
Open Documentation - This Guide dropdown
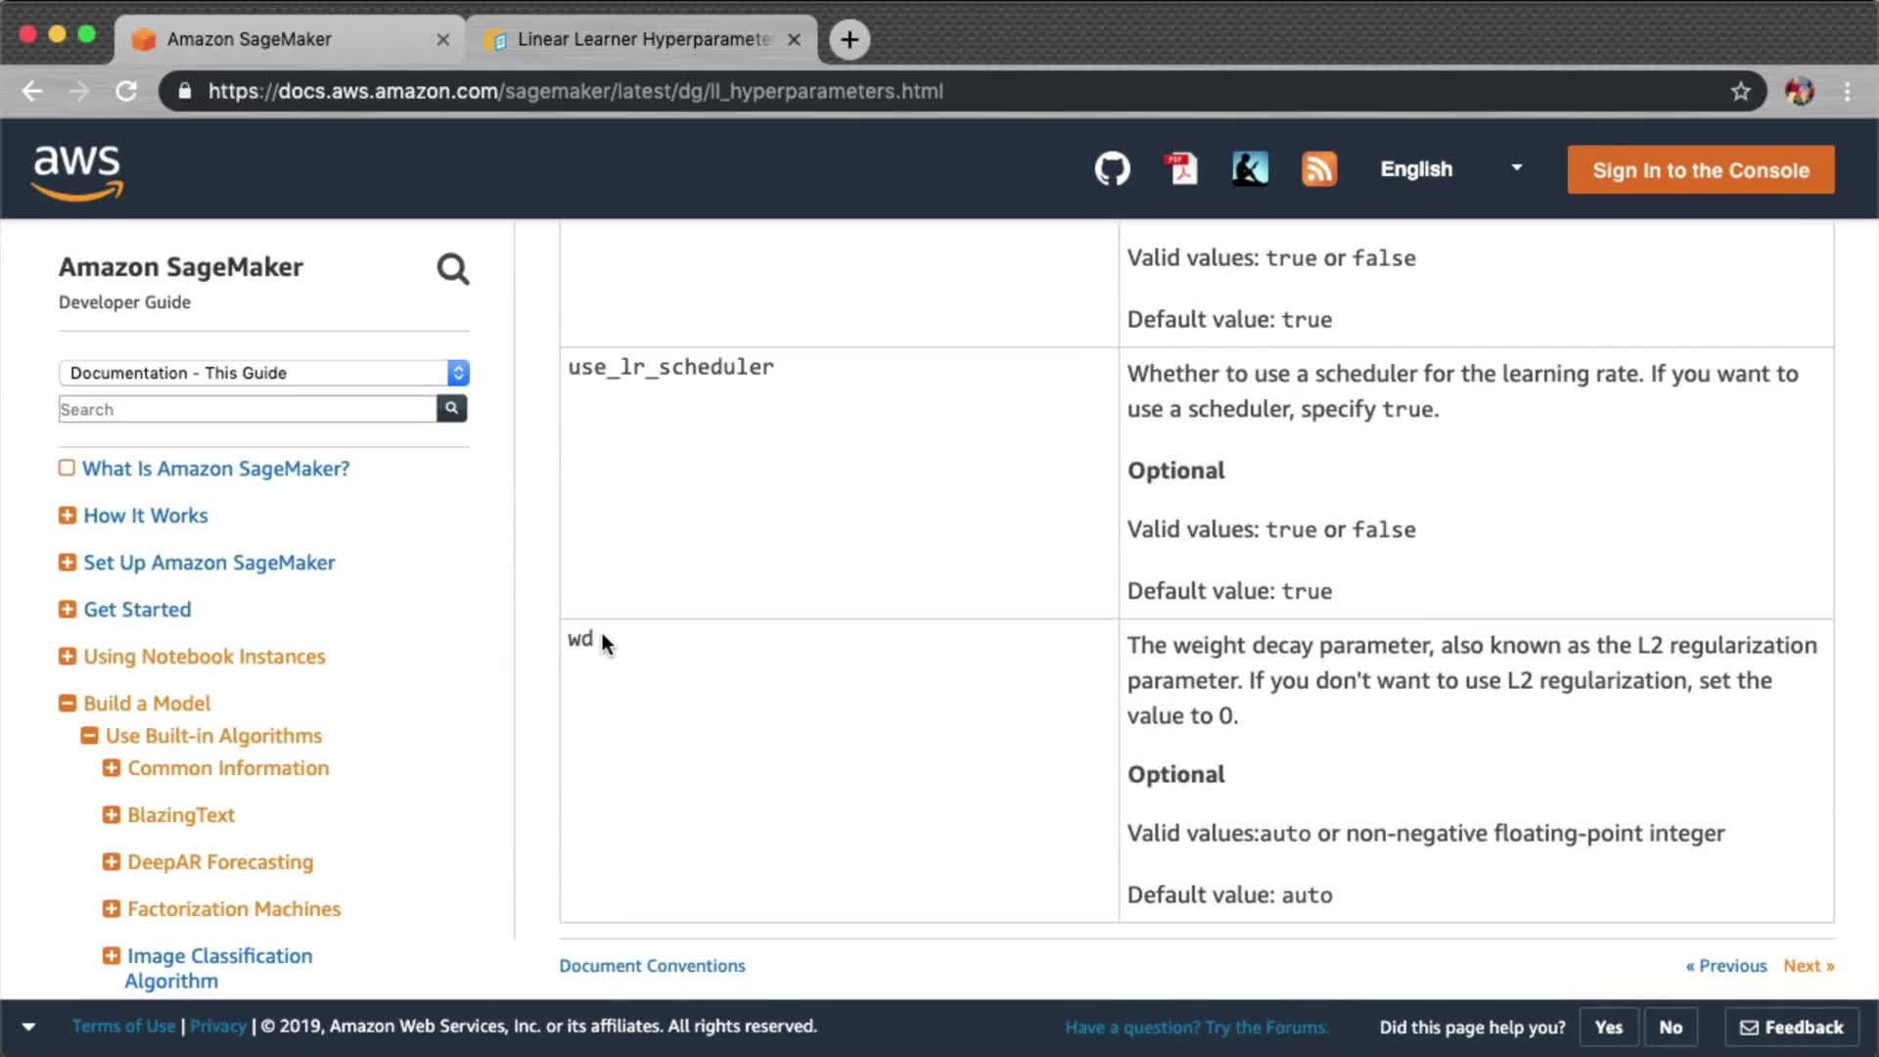point(263,373)
